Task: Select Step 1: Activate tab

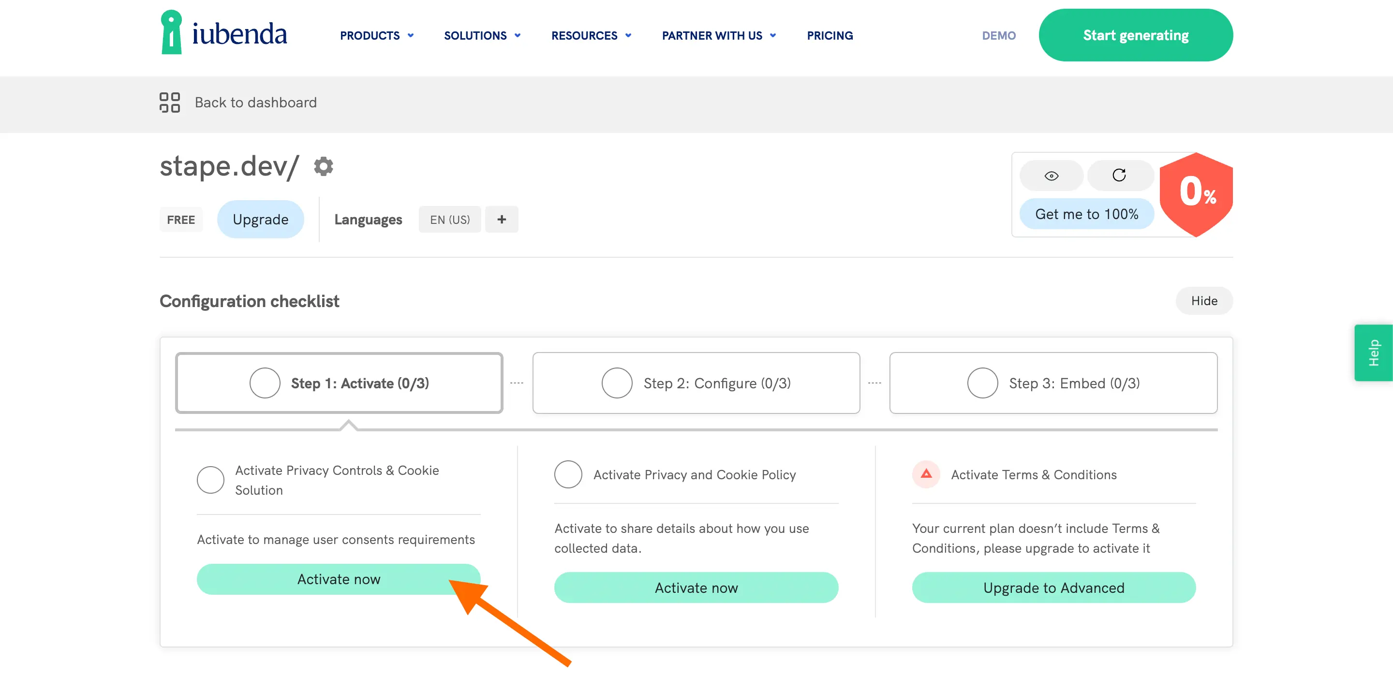Action: 339,383
